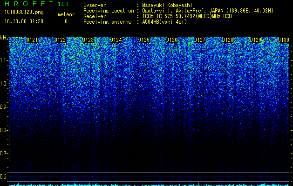Viewport: 293px width, 186px height.
Task: Click the Ovserver label
Action: (95, 5)
